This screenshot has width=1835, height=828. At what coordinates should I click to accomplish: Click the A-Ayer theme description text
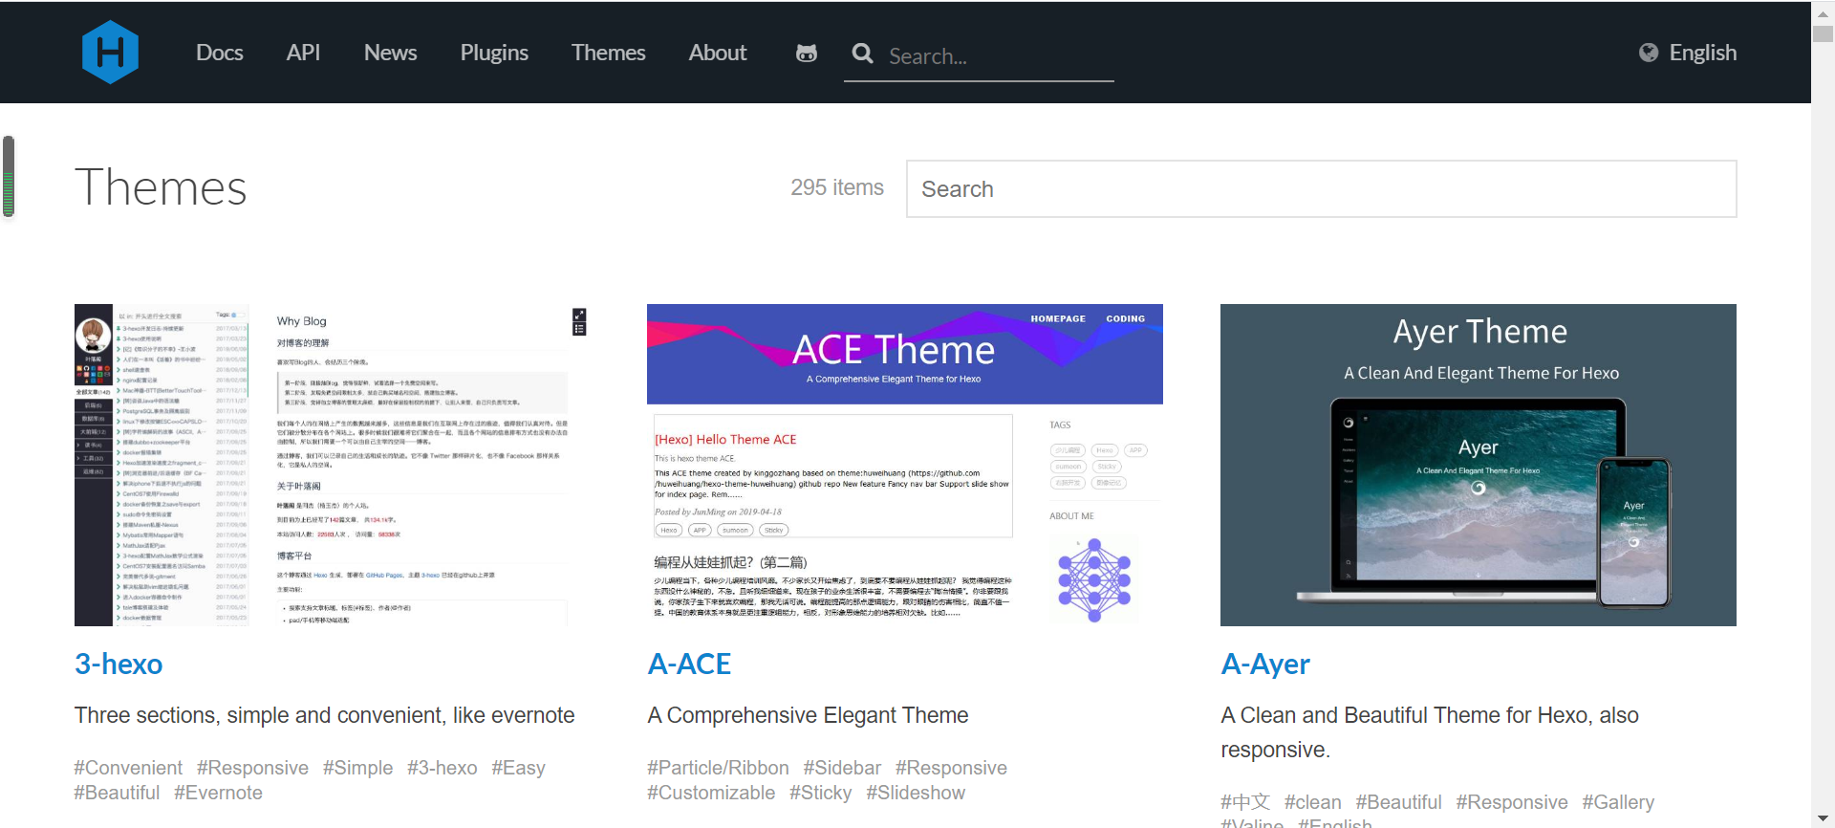point(1430,732)
